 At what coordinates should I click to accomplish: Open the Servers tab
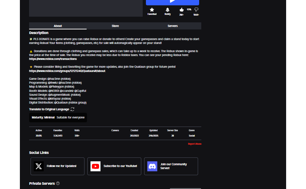coord(173,26)
